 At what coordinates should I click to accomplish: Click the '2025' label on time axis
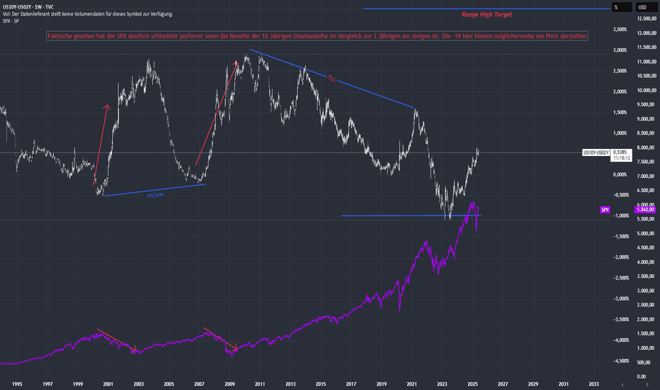(x=472, y=384)
